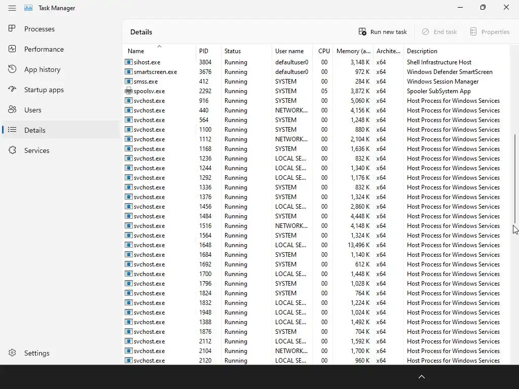Click defaultuser0 on the sihost.exe row
Image resolution: width=519 pixels, height=389 pixels.
pyautogui.click(x=291, y=62)
